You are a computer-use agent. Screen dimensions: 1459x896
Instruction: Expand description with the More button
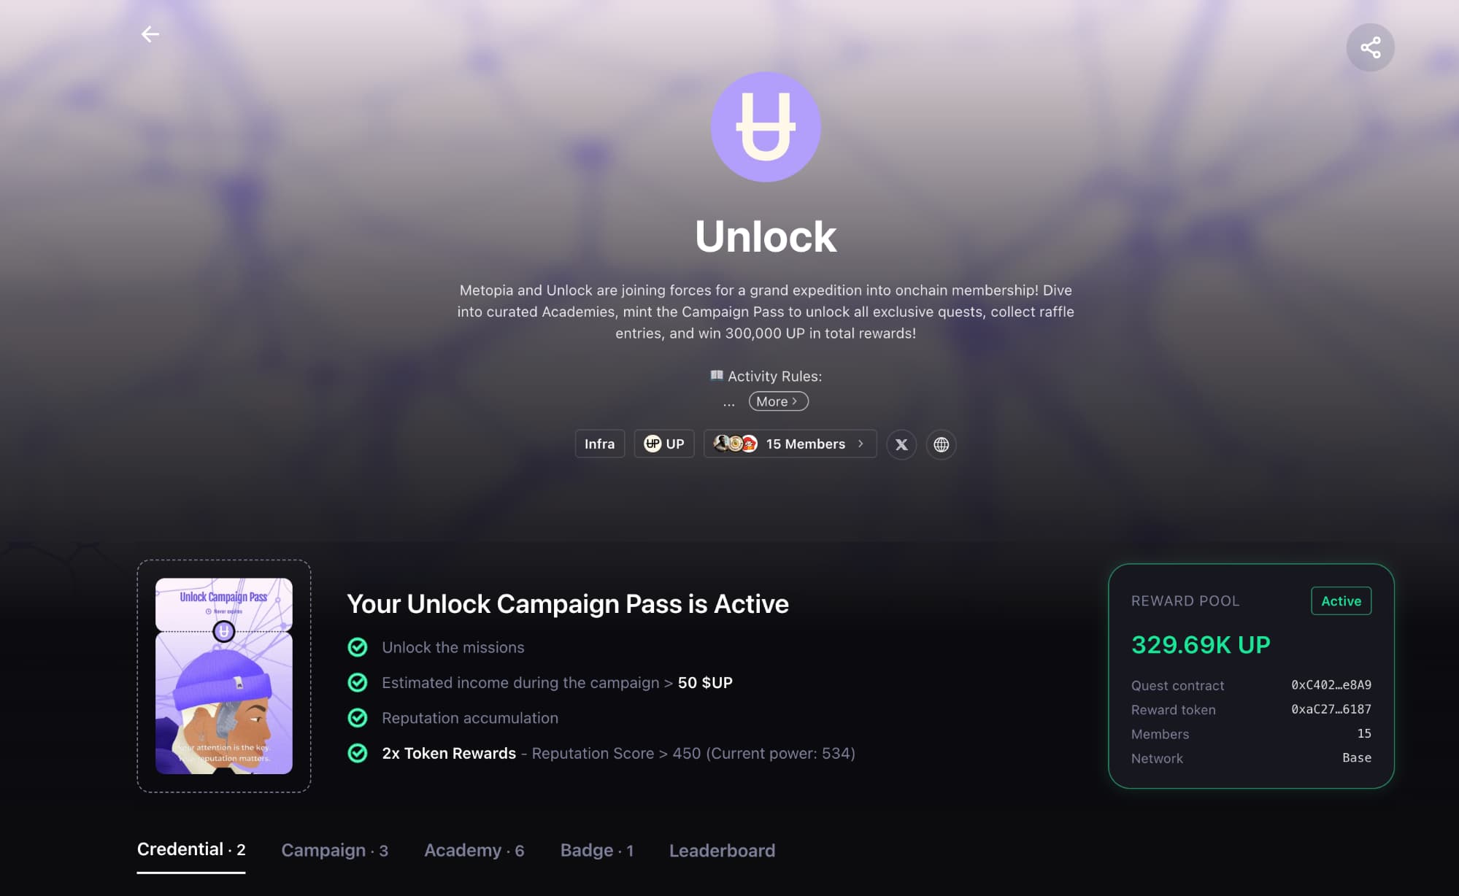[x=778, y=401]
